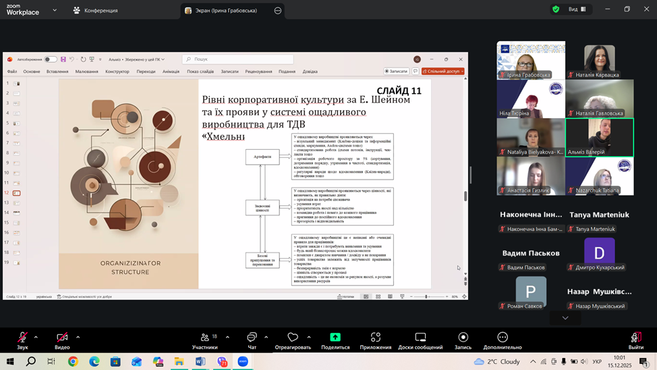Open the Приложения apps icon
This screenshot has height=370, width=657.
(375, 338)
